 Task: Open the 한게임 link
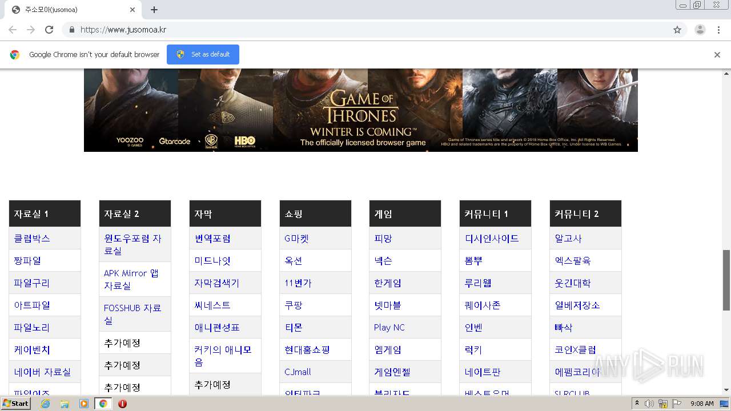click(x=388, y=283)
